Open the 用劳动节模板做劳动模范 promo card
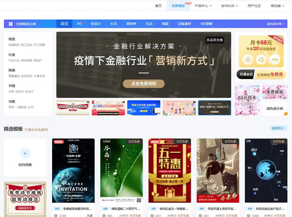The width and height of the screenshot is (292, 217). point(25,199)
